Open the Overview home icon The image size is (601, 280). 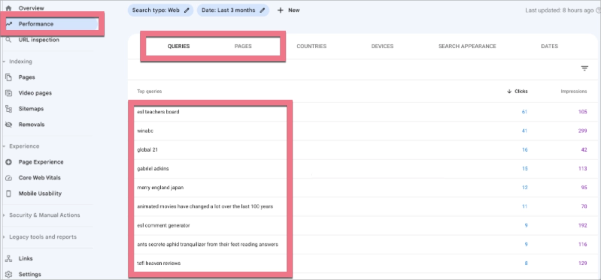click(8, 8)
